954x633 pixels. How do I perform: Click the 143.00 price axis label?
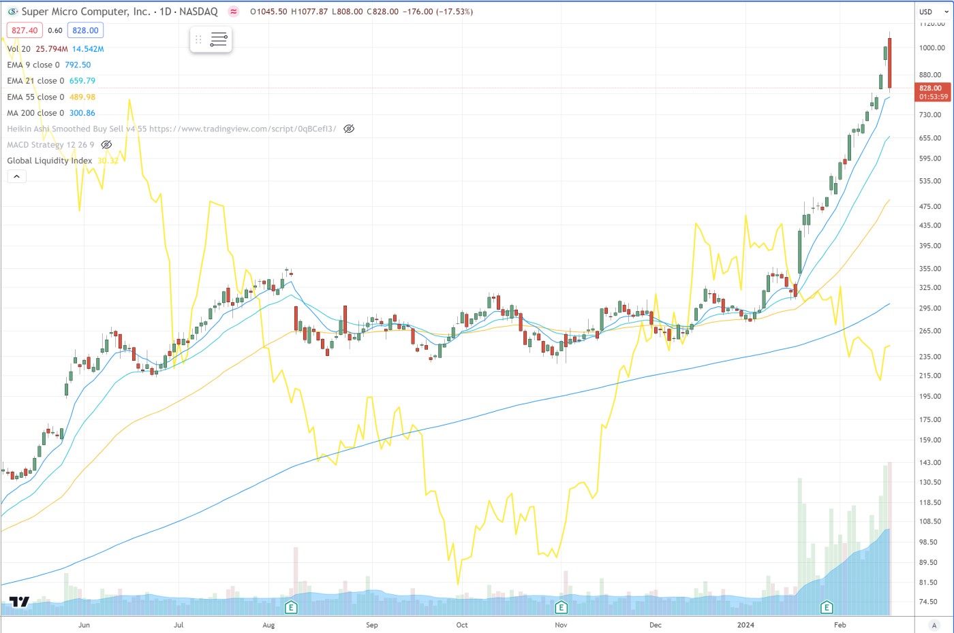coord(930,462)
